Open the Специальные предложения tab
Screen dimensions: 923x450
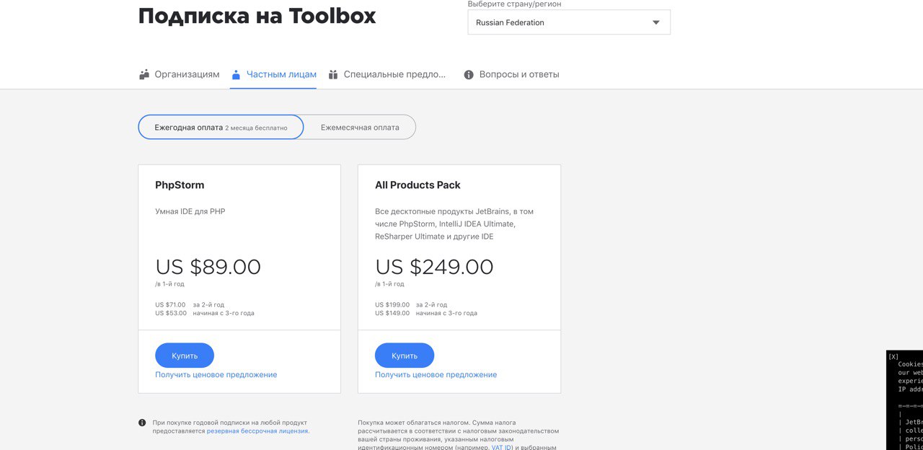[394, 74]
